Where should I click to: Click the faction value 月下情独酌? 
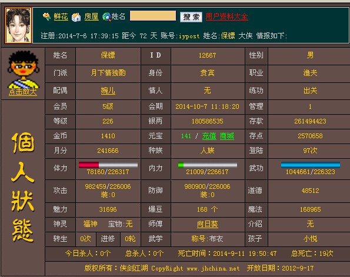coord(108,73)
